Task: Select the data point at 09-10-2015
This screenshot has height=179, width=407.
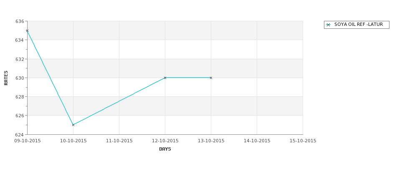Action: point(27,30)
